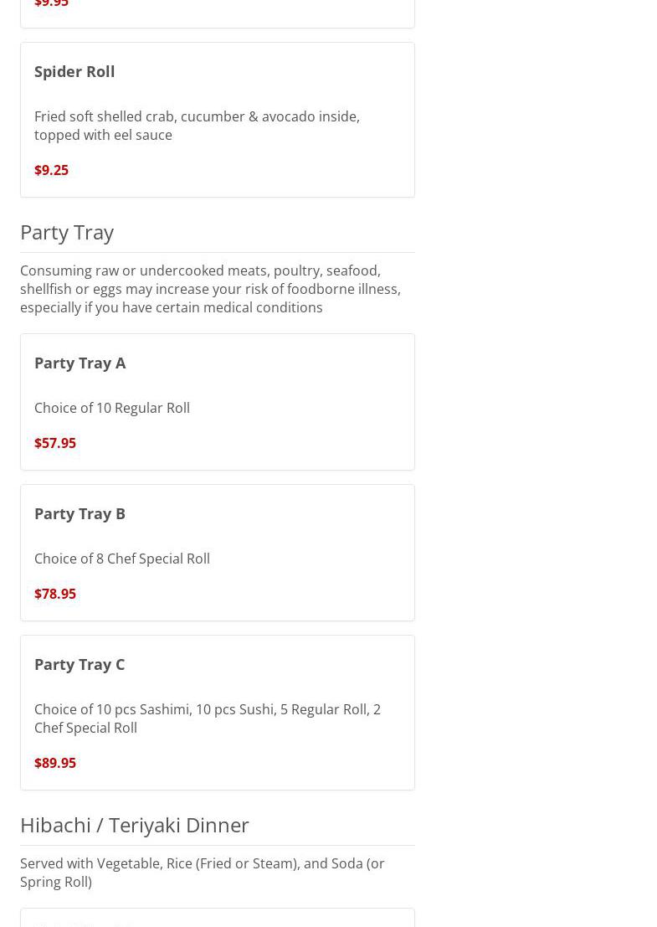Open the Spider Roll menu item title

(x=74, y=71)
